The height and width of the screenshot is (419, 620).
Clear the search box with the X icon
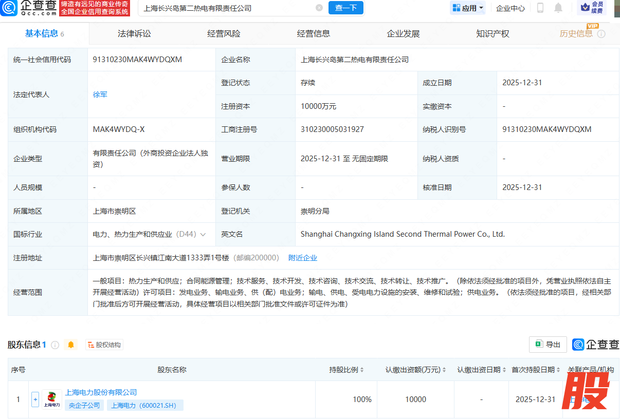[x=319, y=8]
